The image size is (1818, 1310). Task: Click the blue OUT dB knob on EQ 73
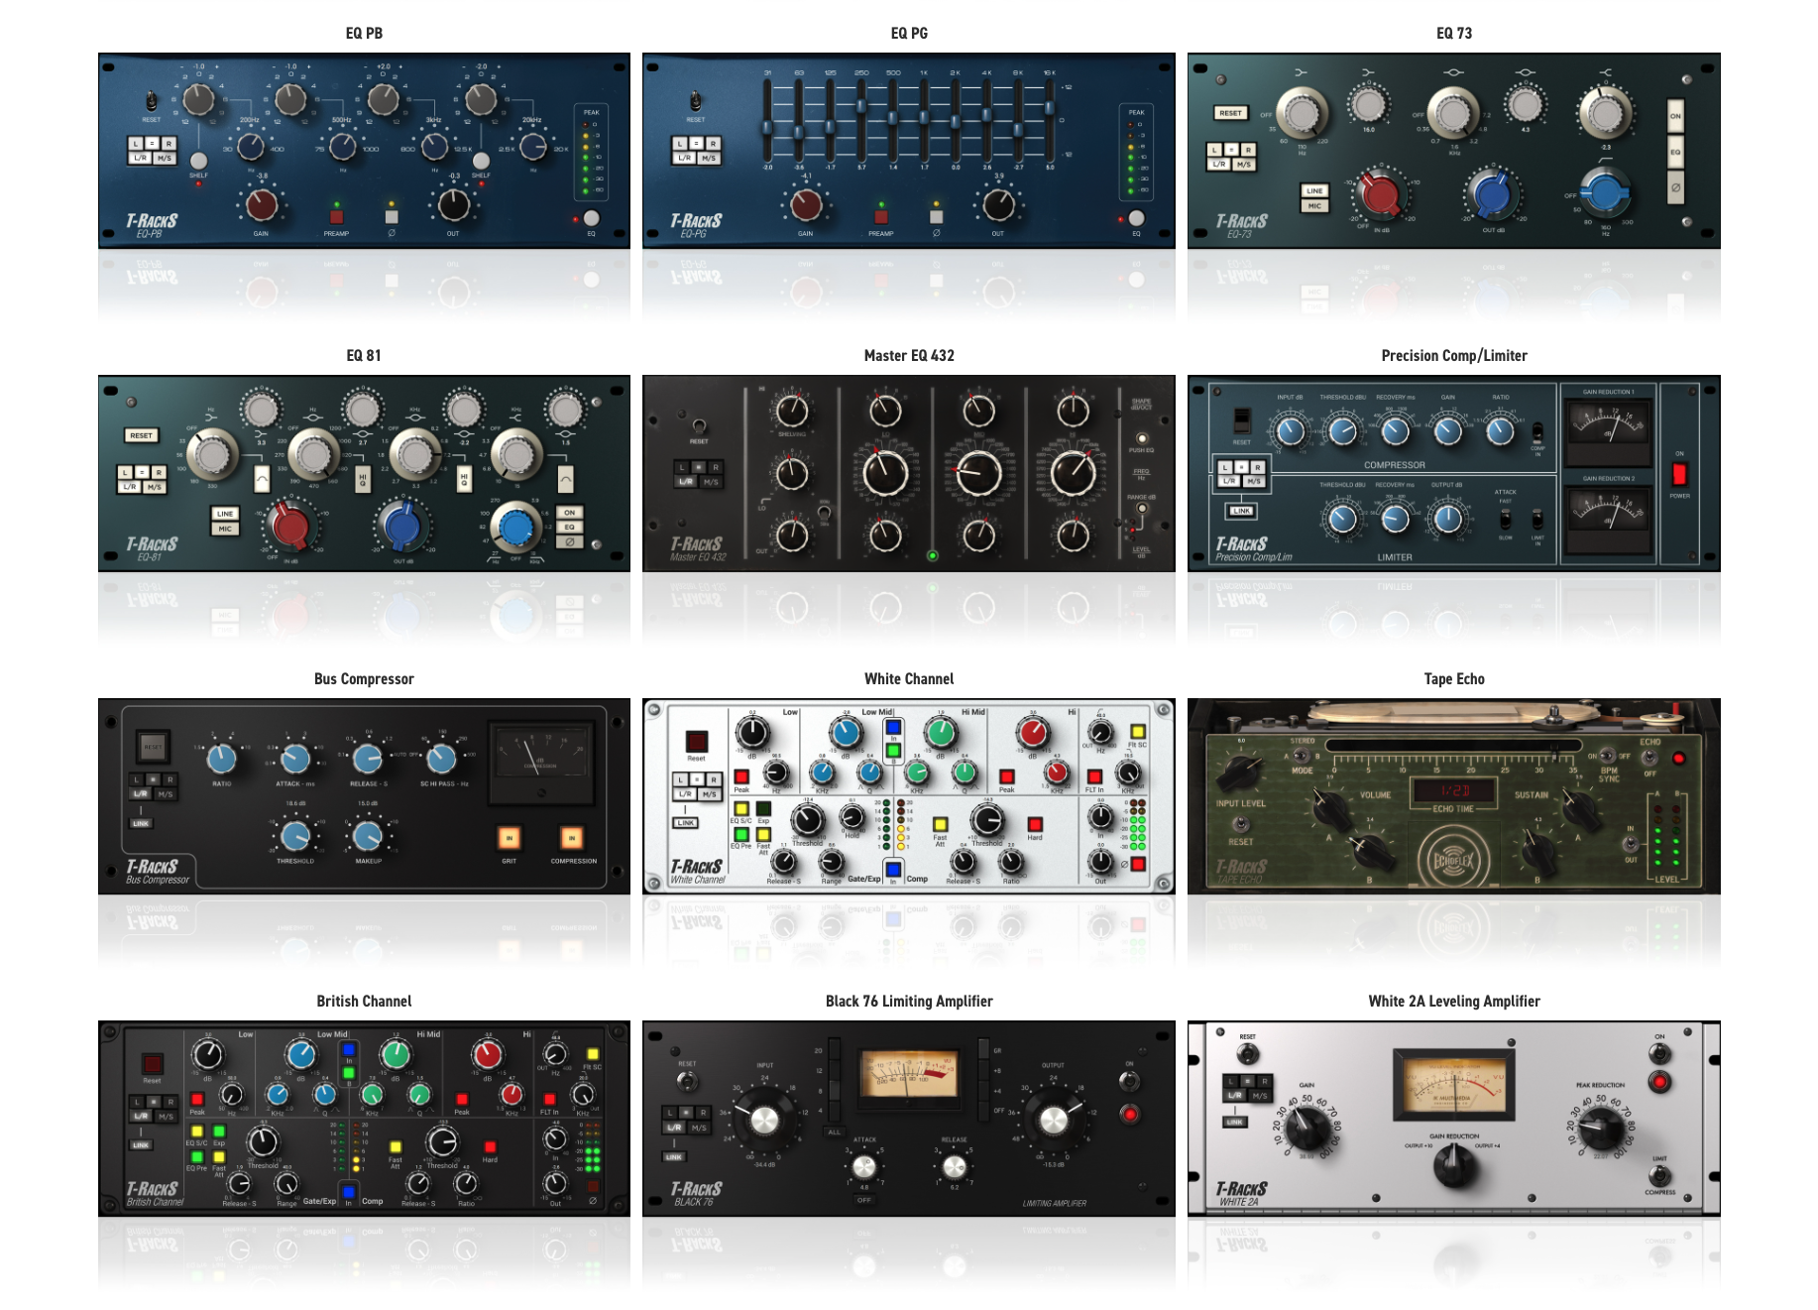point(1493,193)
